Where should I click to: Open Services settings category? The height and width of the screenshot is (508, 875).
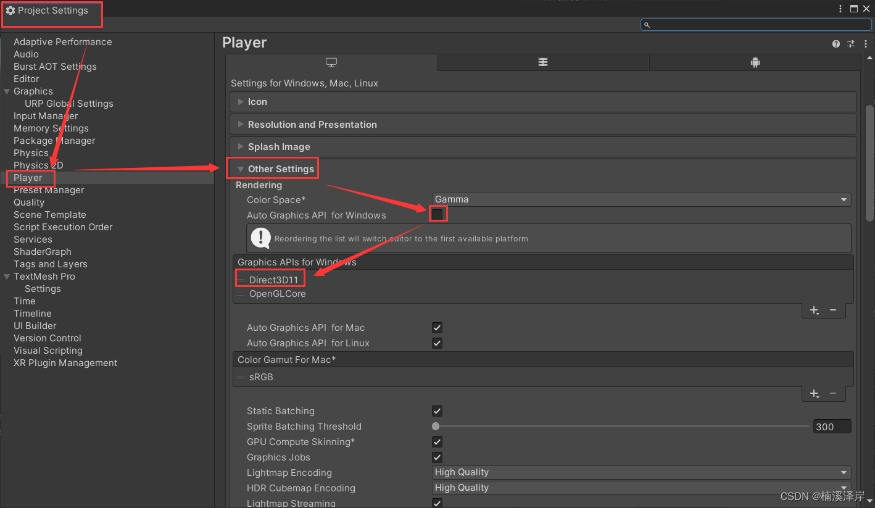[x=33, y=239]
